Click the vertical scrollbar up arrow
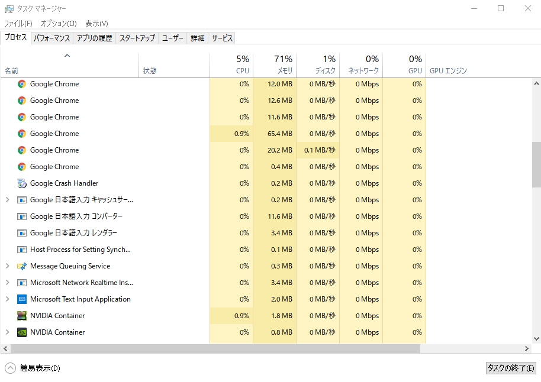The height and width of the screenshot is (382, 541). point(536,83)
